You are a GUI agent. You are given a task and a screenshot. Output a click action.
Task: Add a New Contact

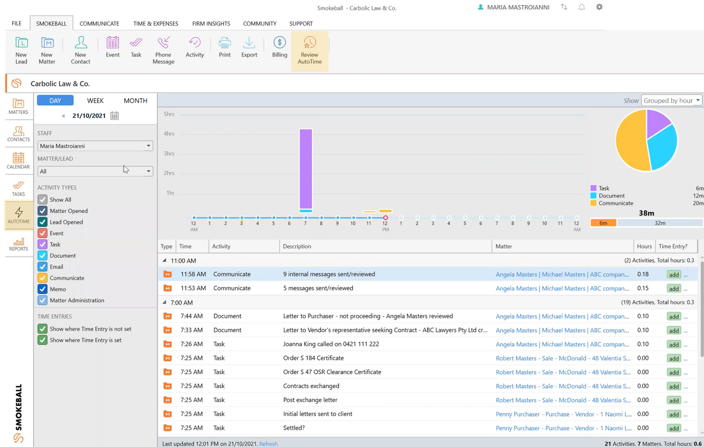[x=80, y=50]
